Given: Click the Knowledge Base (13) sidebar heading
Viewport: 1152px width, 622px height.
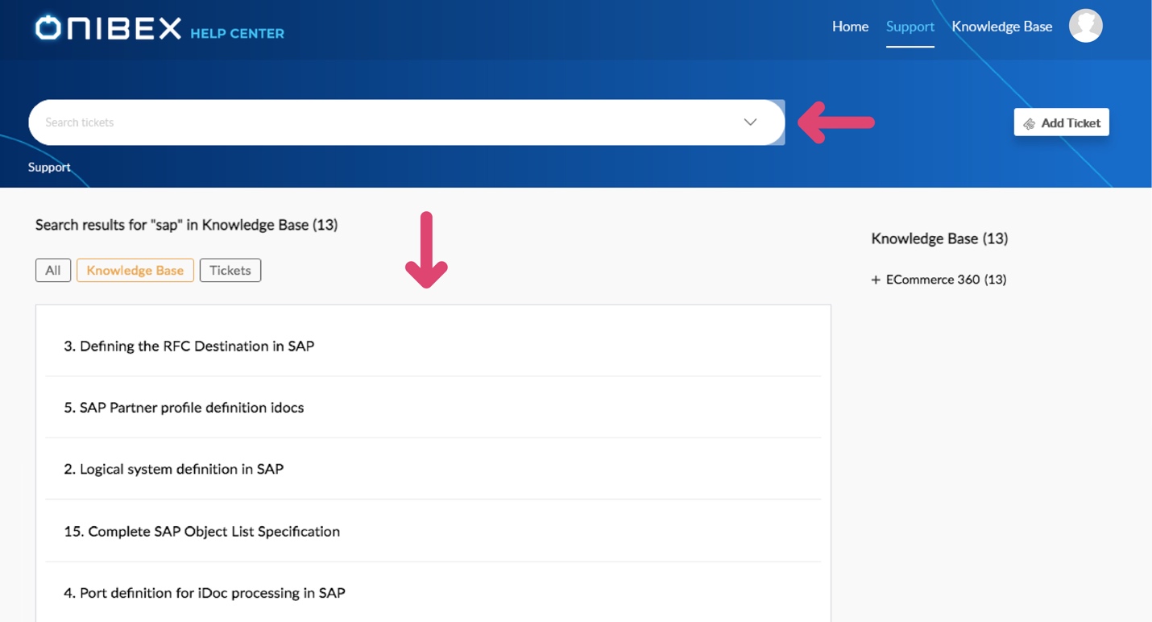Looking at the screenshot, I should [939, 238].
